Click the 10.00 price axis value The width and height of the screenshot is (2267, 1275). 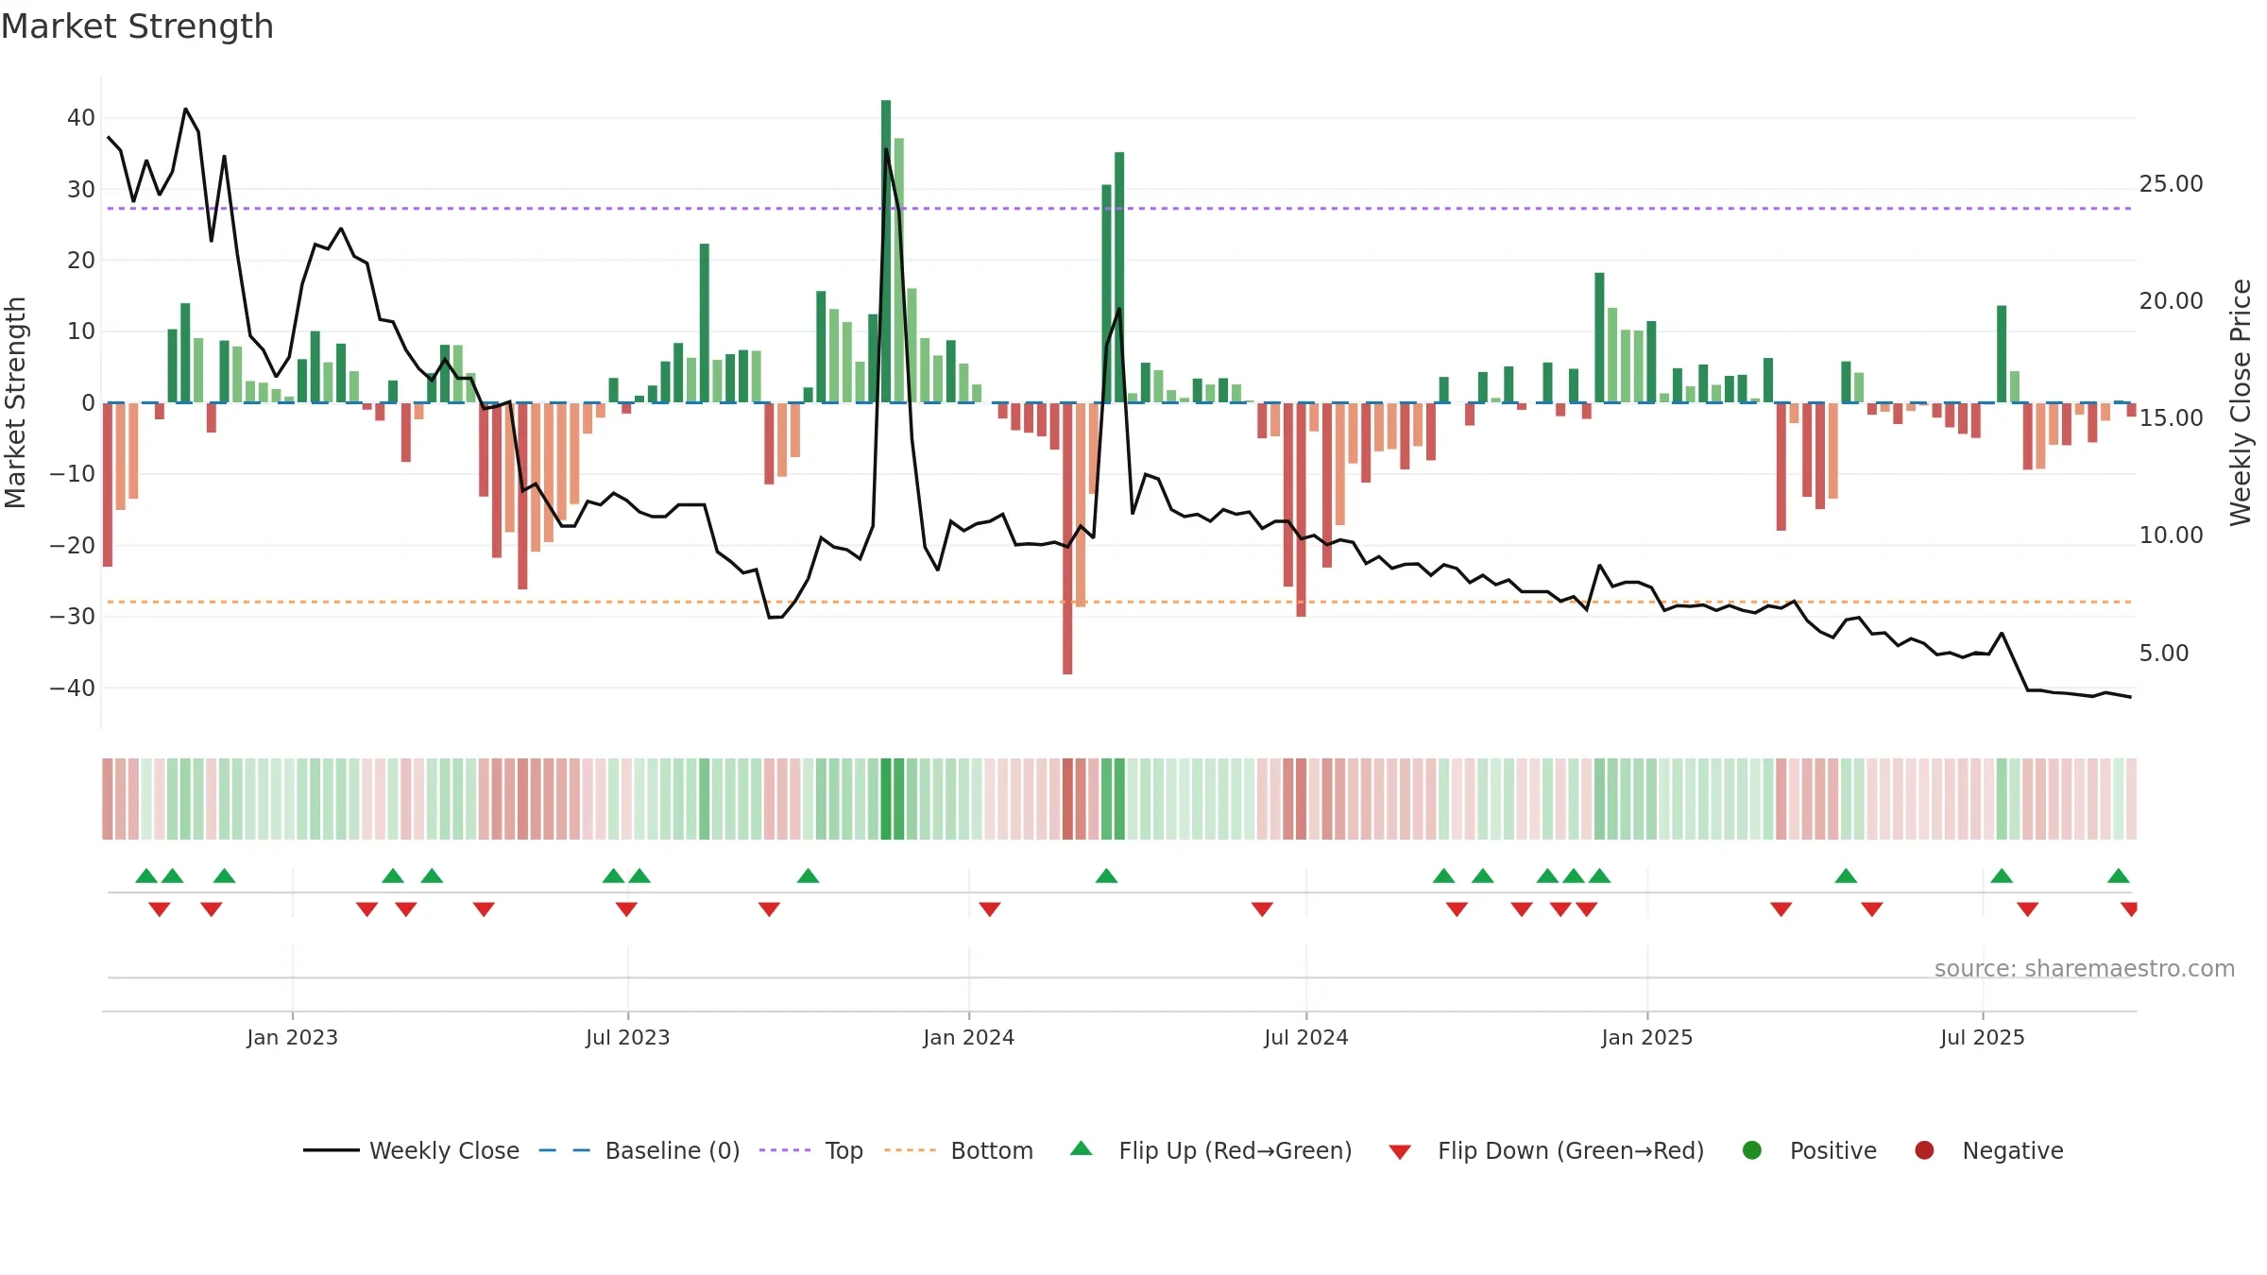pos(2171,535)
